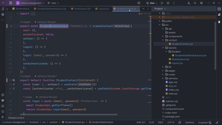Image resolution: width=222 pixels, height=125 pixels.
Task: Click the green Run button
Action: pyautogui.click(x=162, y=3)
